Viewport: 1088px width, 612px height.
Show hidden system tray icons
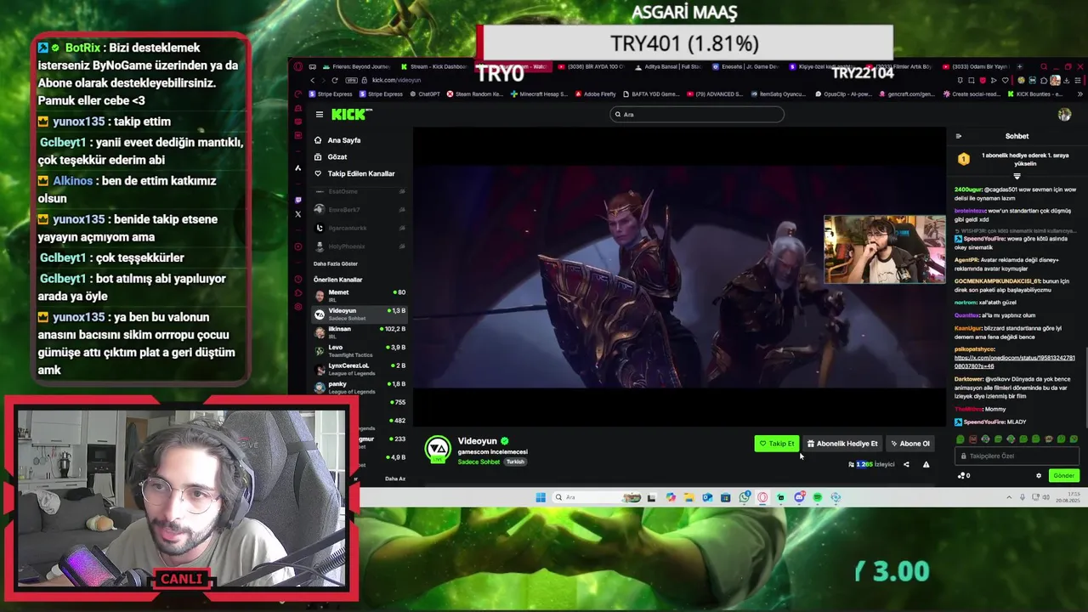tap(1009, 497)
